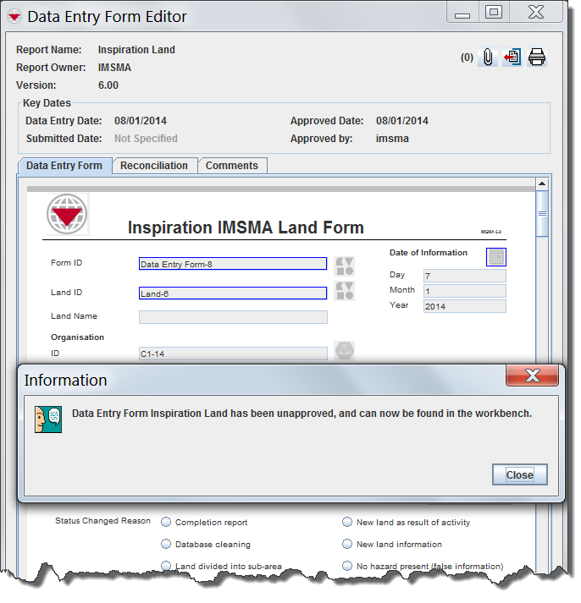Select the Completion report radio button
Screen dimensions: 581x603
pyautogui.click(x=166, y=523)
